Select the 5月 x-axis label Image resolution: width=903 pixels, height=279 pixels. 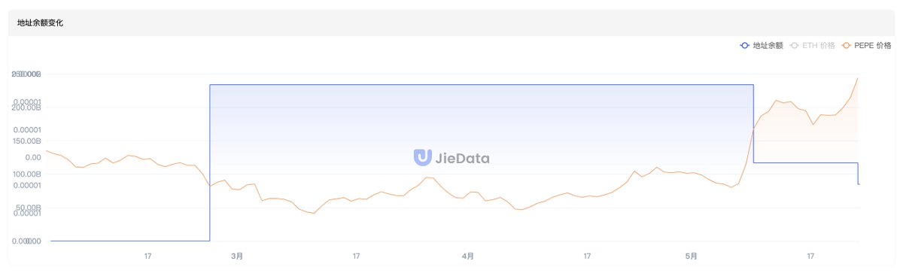(692, 256)
